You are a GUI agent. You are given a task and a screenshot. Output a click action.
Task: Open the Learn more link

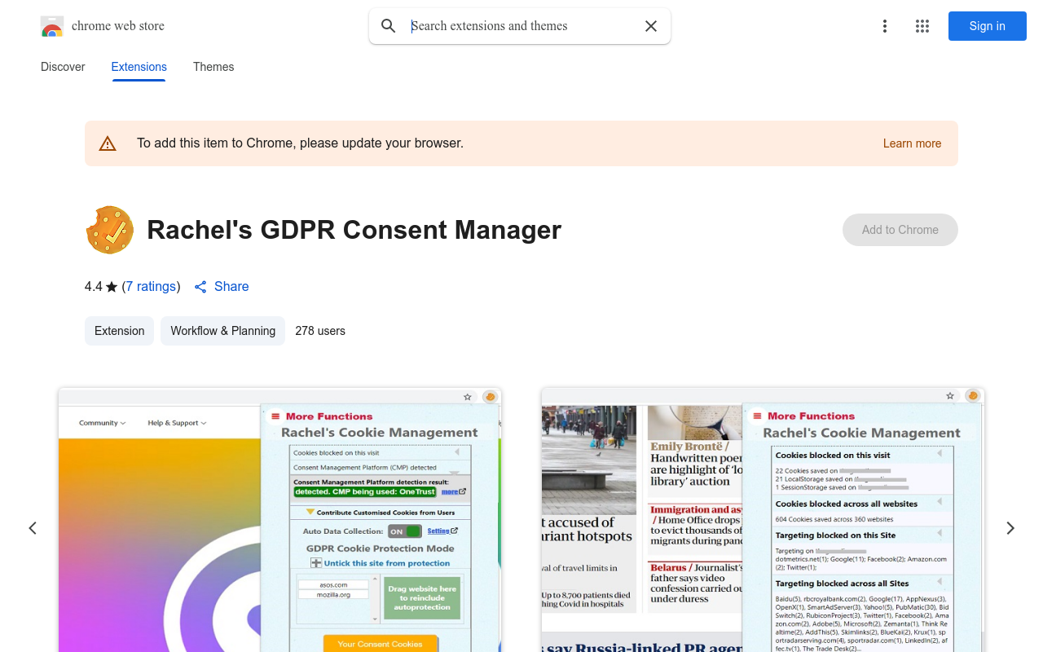pos(912,143)
